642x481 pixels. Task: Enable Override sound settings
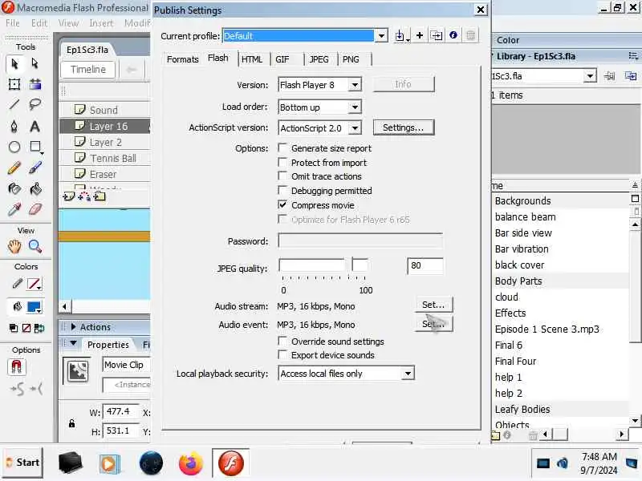[282, 342]
